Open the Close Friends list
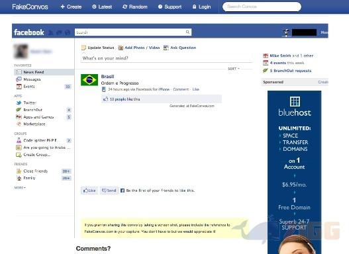349x254 pixels. tap(35, 171)
